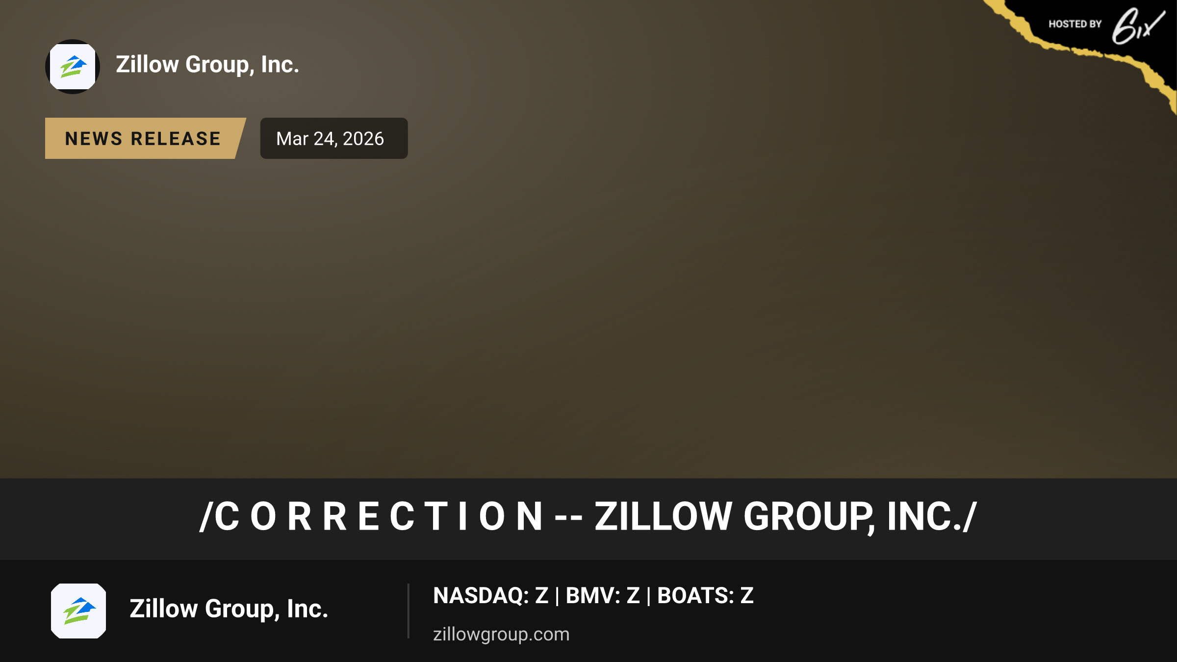Click the NASDAQ: Z ticker text

click(x=490, y=596)
